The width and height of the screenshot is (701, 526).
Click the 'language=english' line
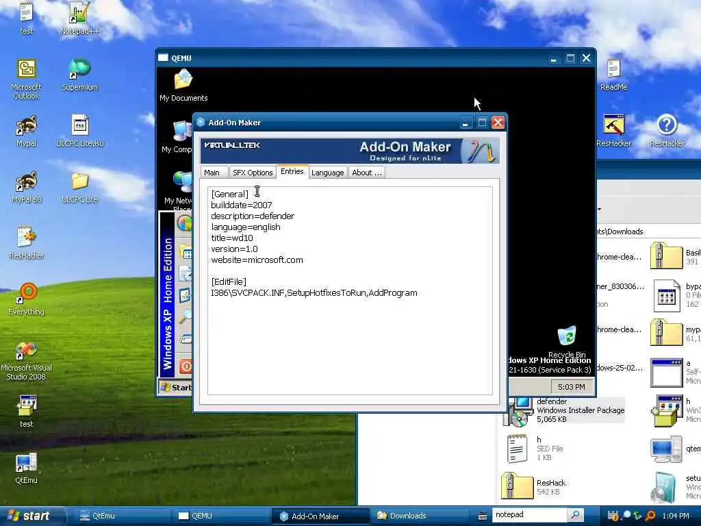point(246,227)
